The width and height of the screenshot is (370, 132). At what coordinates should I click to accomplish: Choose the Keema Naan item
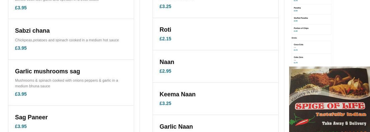coord(177,95)
